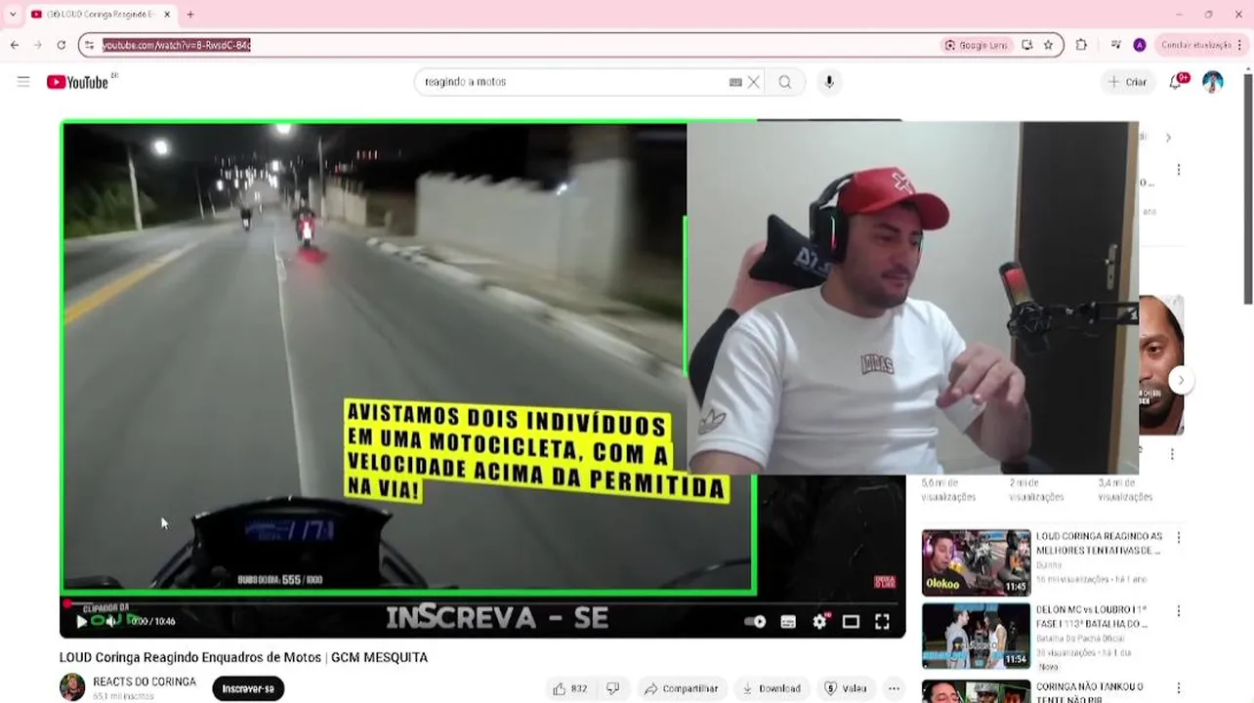The width and height of the screenshot is (1254, 703).
Task: Open the YouTube guide hamburger menu
Action: click(23, 82)
